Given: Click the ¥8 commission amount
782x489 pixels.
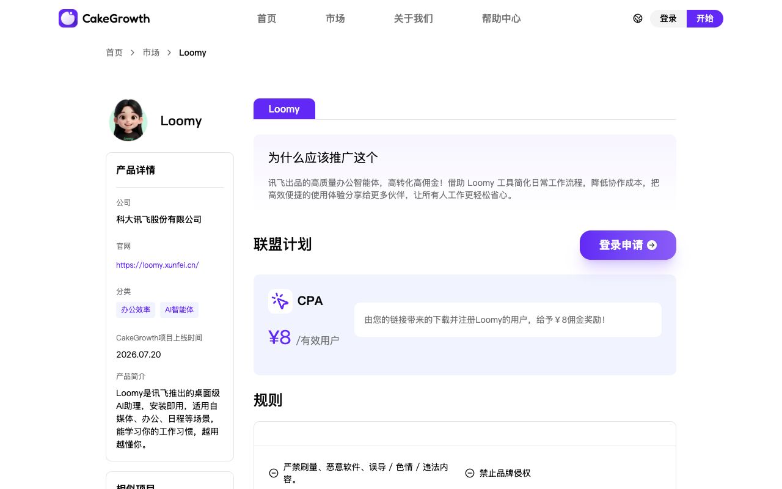Looking at the screenshot, I should pyautogui.click(x=280, y=337).
